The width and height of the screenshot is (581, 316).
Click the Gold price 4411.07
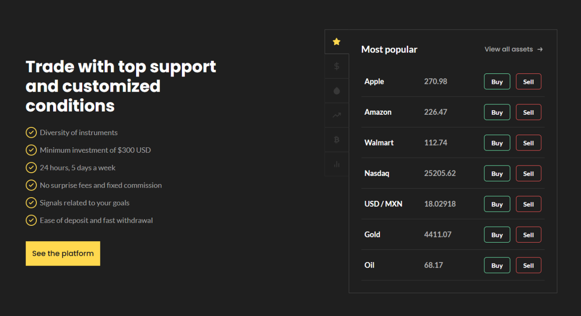pos(438,234)
